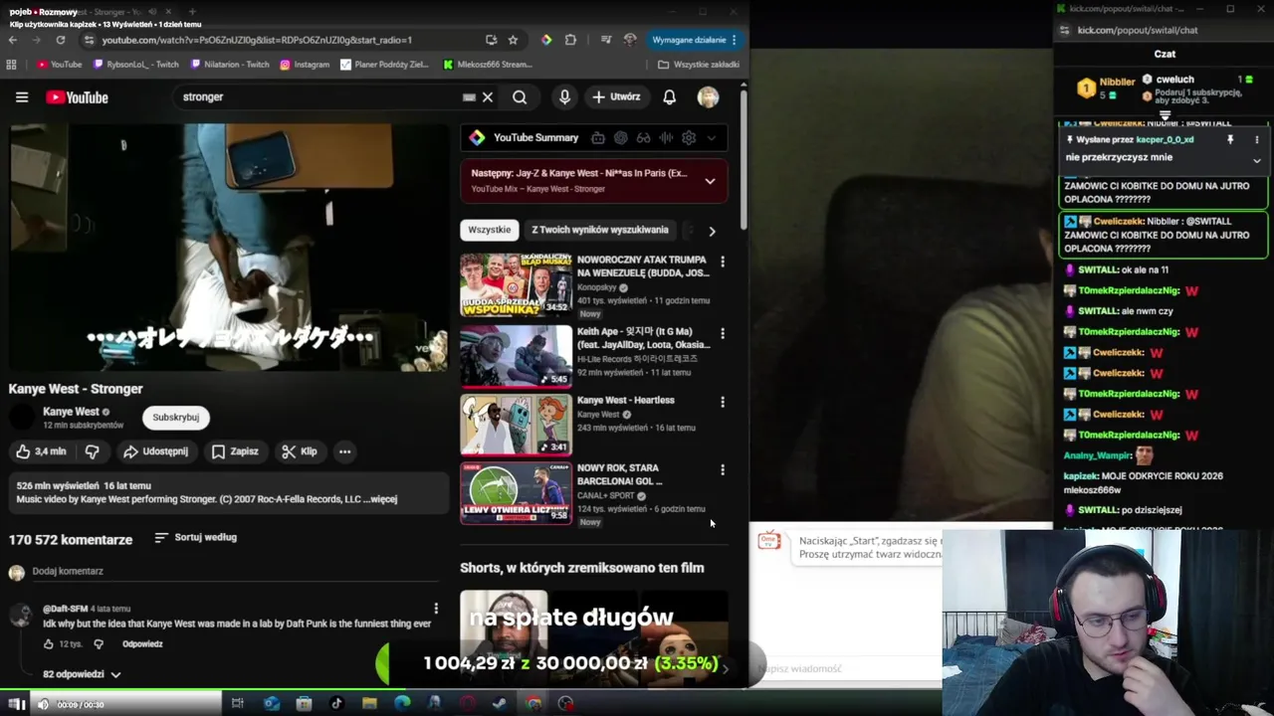Open the YouTube hamburger guide menu
1274x716 pixels.
22,97
